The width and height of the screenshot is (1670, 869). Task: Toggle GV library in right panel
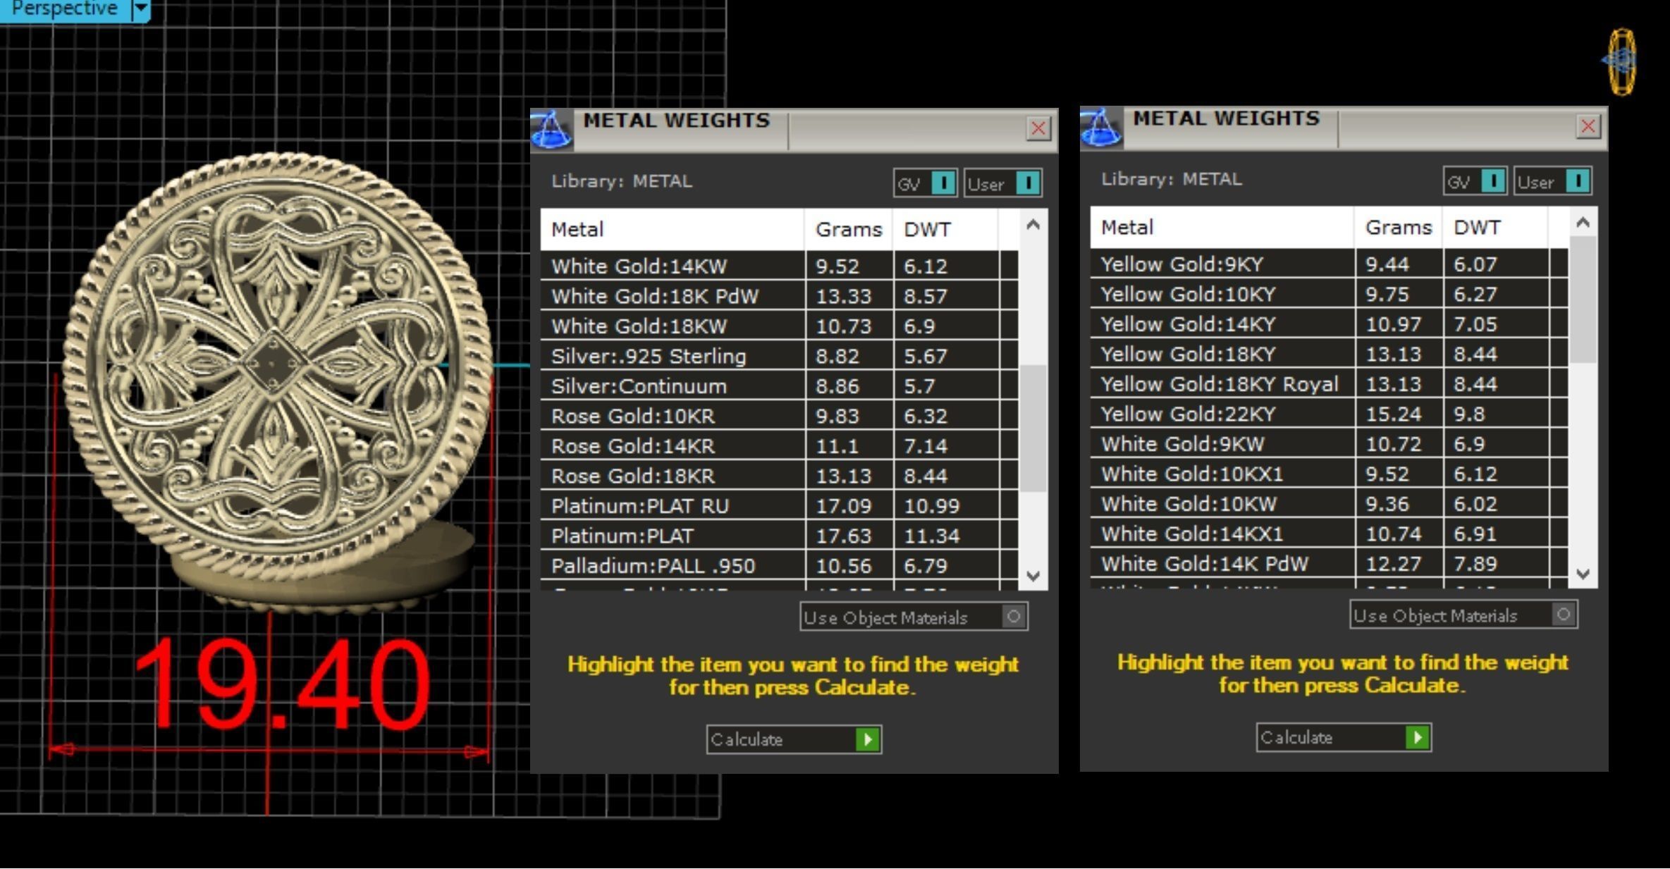(1493, 182)
